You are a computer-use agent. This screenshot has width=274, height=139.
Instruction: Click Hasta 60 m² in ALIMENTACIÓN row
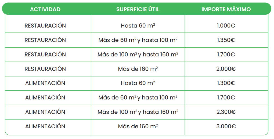[x=138, y=83]
